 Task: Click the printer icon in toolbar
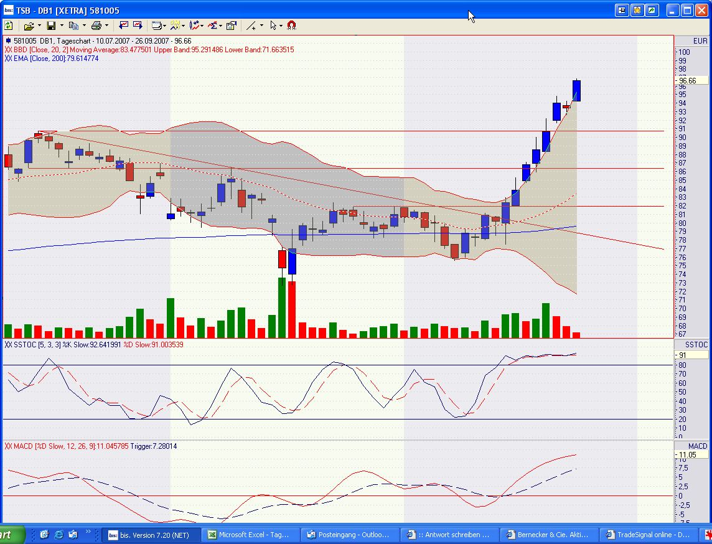tap(96, 26)
